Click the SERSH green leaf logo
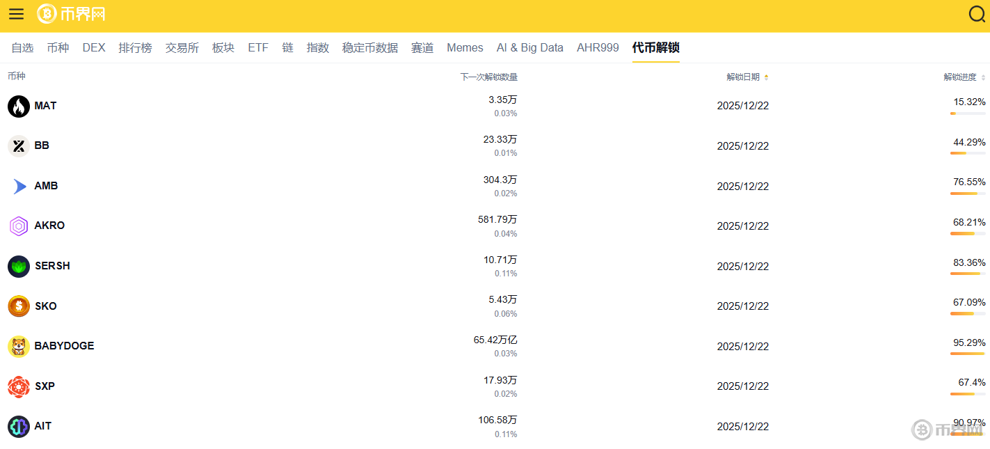Viewport: 990px width, 449px height. pos(18,266)
